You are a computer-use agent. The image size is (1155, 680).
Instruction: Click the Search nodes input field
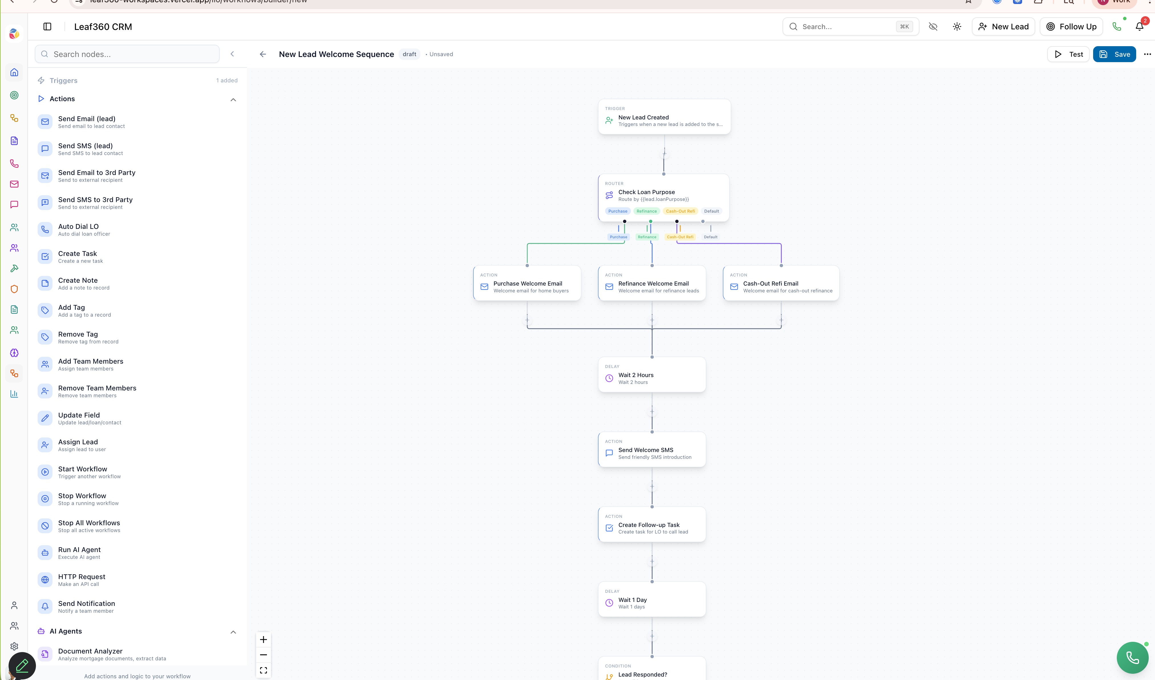(127, 54)
